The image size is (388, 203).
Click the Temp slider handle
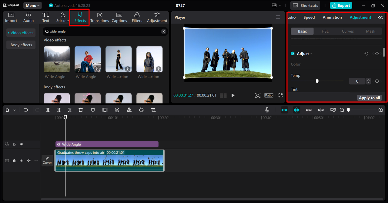click(x=317, y=81)
